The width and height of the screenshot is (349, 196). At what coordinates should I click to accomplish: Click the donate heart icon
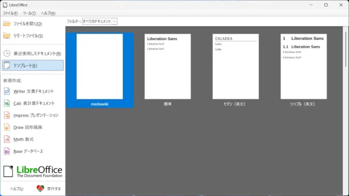[x=41, y=188]
